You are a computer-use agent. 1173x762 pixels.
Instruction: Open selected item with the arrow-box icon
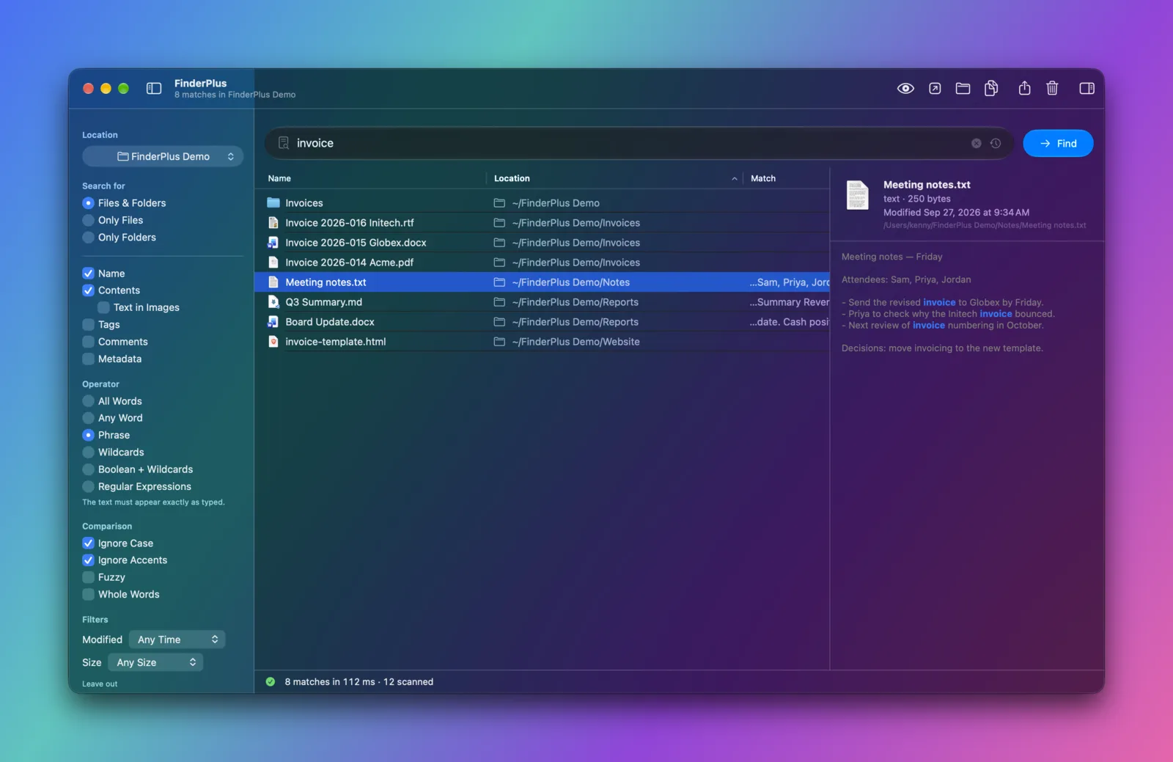pos(935,89)
